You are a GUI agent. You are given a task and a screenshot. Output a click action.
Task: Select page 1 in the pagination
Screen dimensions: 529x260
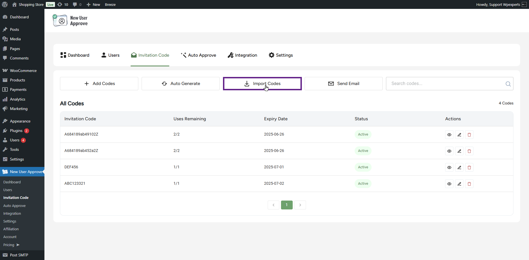pyautogui.click(x=287, y=205)
